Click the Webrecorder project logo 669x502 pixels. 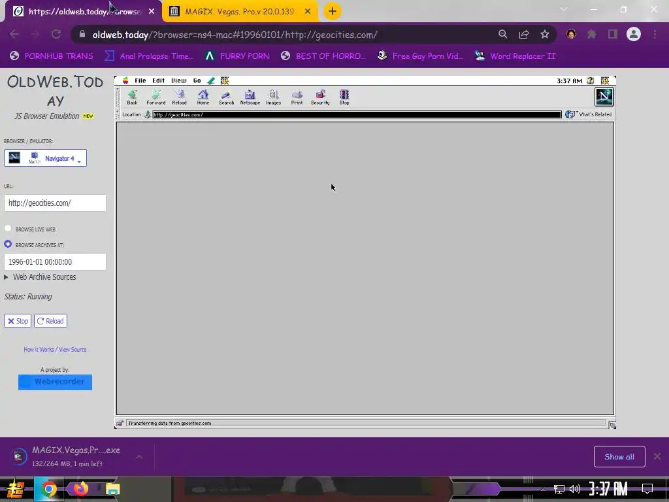[x=55, y=382]
